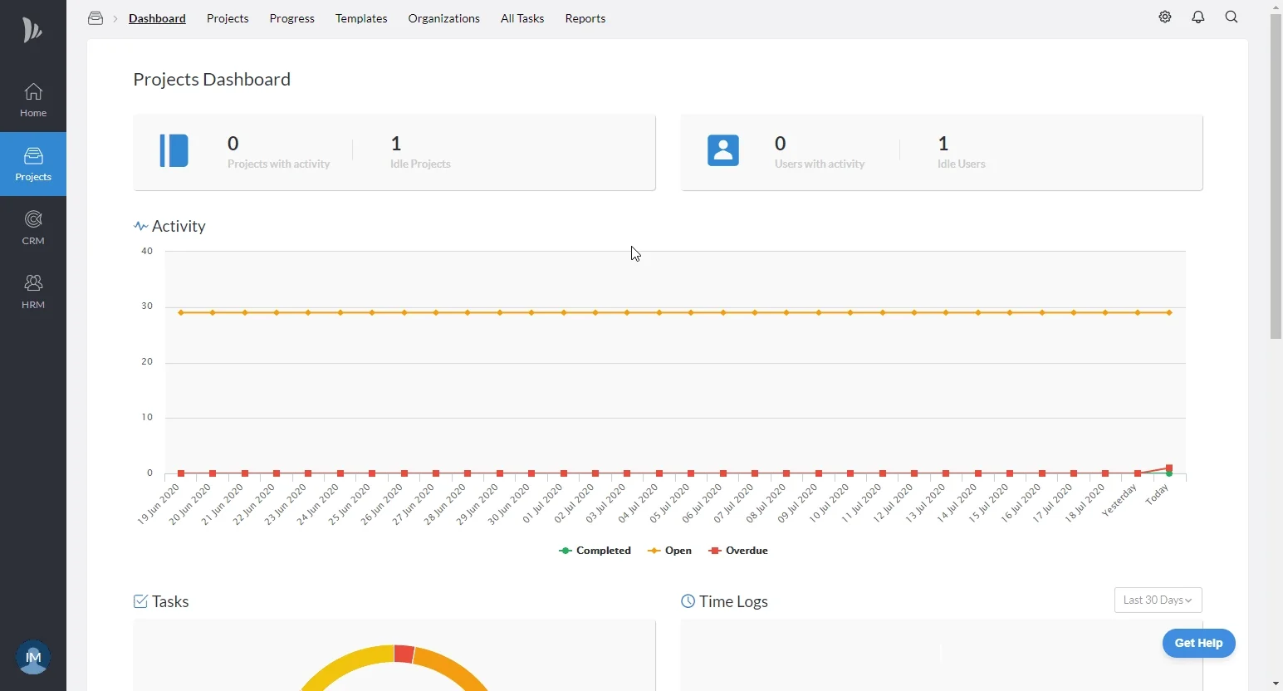Click the Activity pulse icon
This screenshot has height=691, width=1283.
[140, 226]
